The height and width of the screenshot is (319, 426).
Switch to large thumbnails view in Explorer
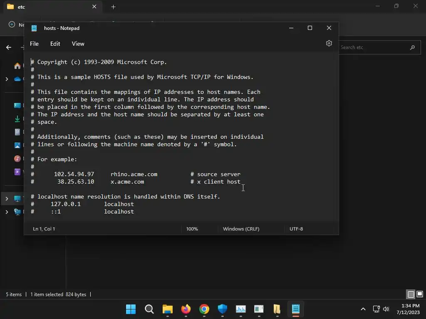420,294
